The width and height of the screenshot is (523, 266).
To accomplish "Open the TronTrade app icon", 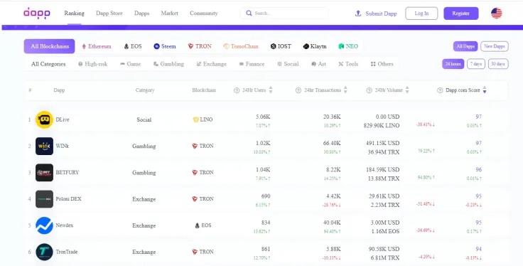I will point(44,252).
